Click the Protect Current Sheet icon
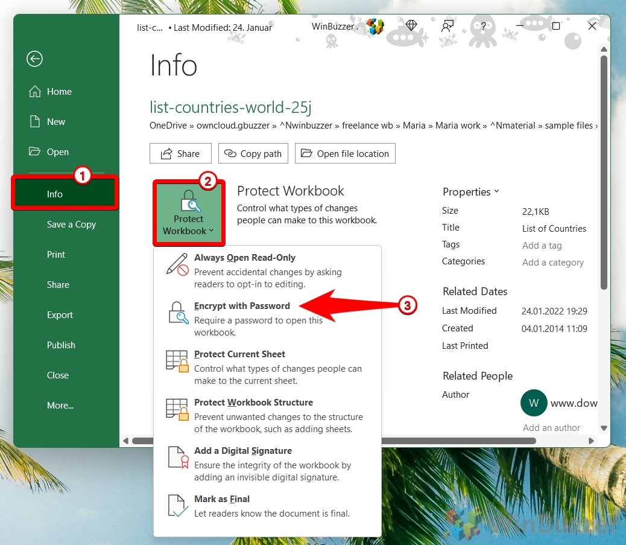Viewport: 626px width, 545px height. tap(177, 362)
